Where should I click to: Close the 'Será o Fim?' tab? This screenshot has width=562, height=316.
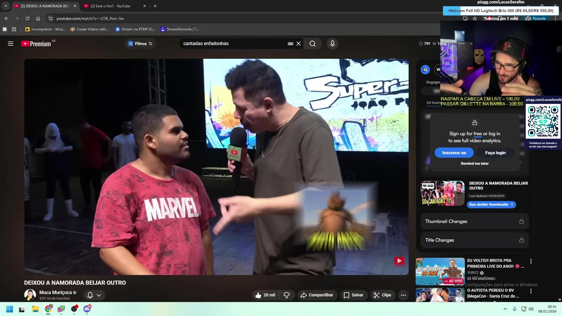[144, 6]
